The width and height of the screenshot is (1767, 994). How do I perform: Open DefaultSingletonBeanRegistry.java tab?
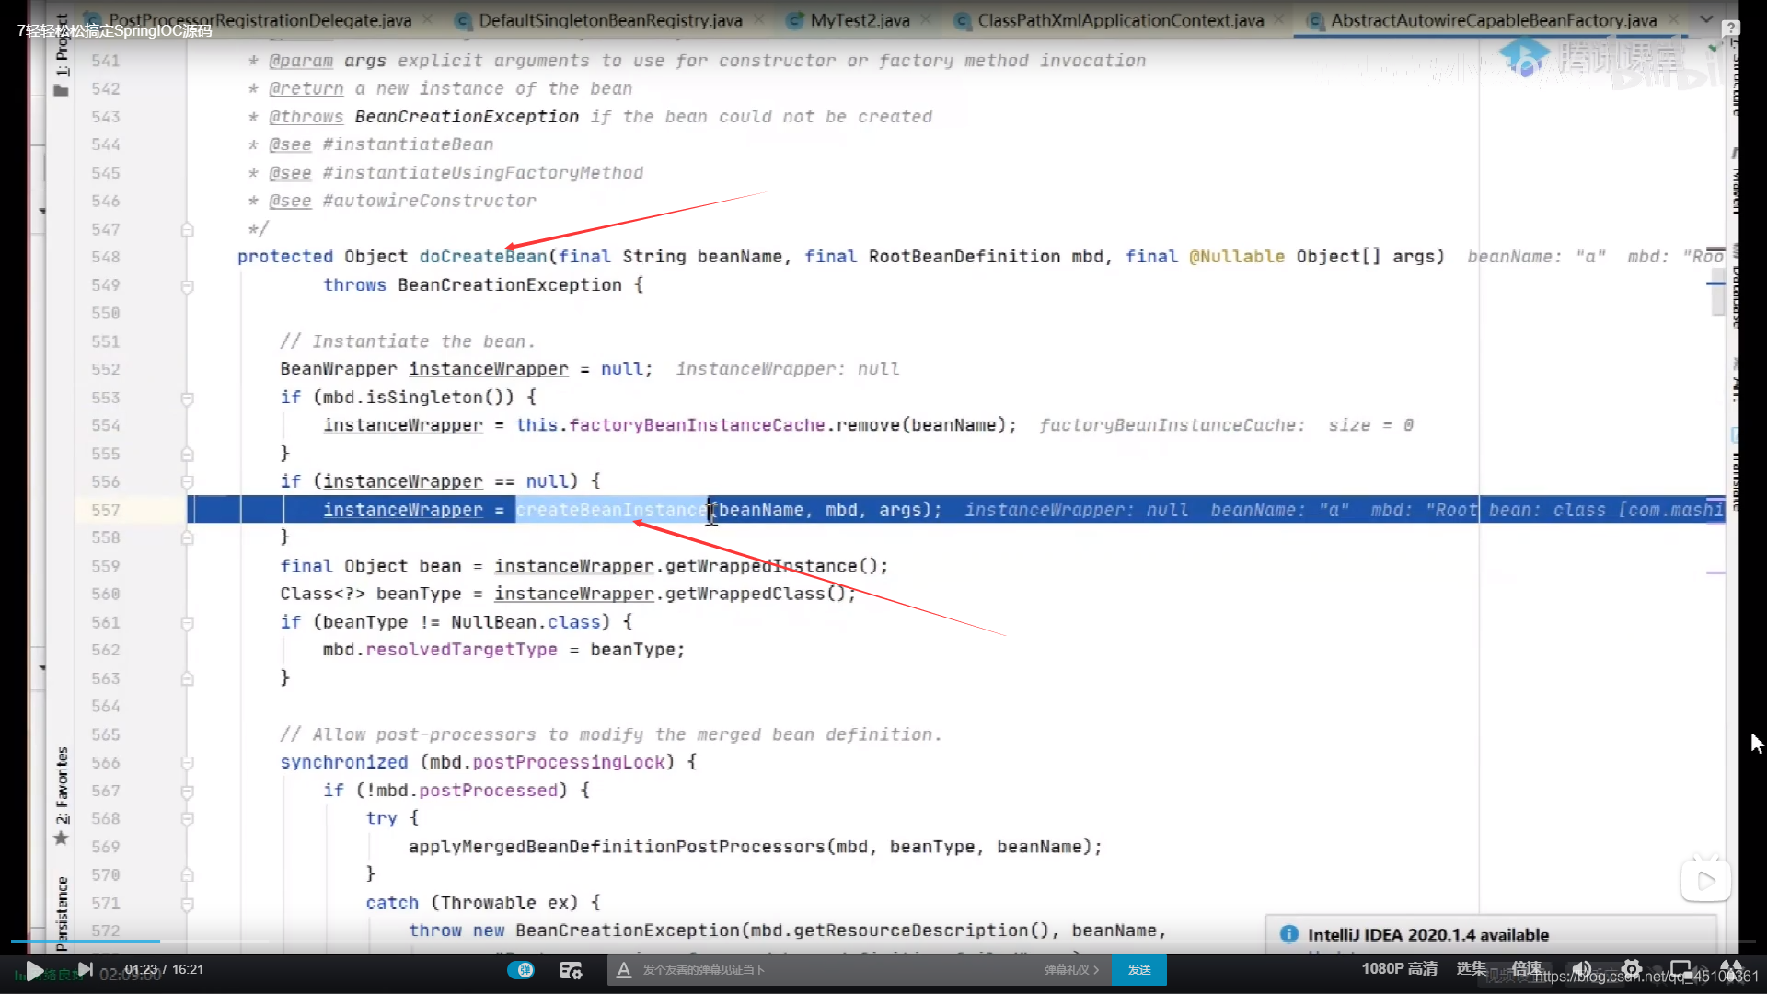click(608, 20)
